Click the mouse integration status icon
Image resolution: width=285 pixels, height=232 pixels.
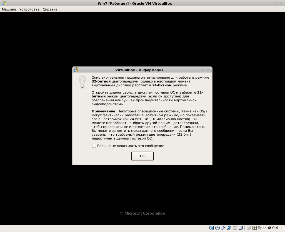(249, 228)
